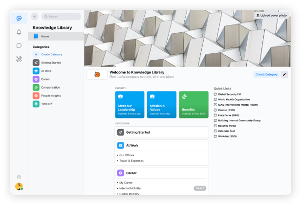Click the Career category card icon
The height and width of the screenshot is (206, 302).
[121, 173]
